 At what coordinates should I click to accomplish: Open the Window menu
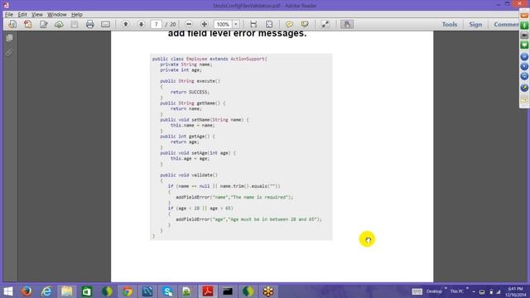point(57,15)
